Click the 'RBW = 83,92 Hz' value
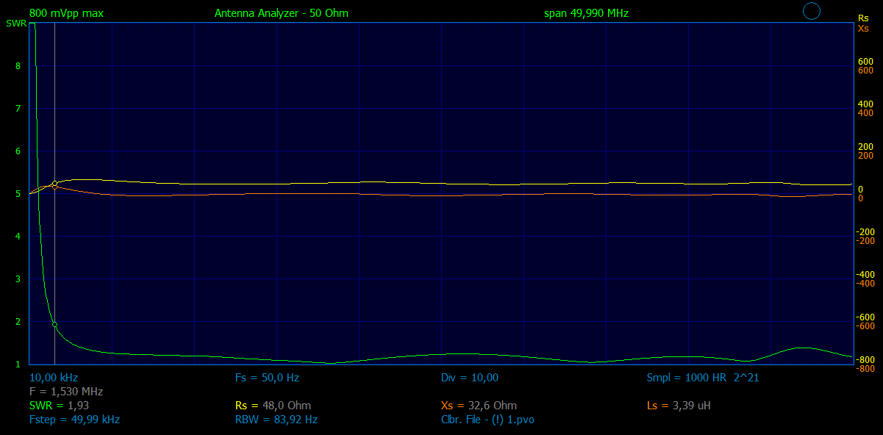Image resolution: width=883 pixels, height=435 pixels. [x=276, y=420]
